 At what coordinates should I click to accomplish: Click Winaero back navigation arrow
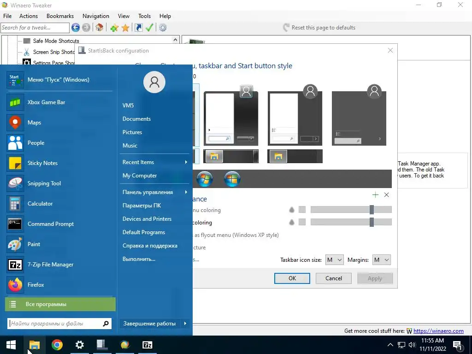click(76, 28)
